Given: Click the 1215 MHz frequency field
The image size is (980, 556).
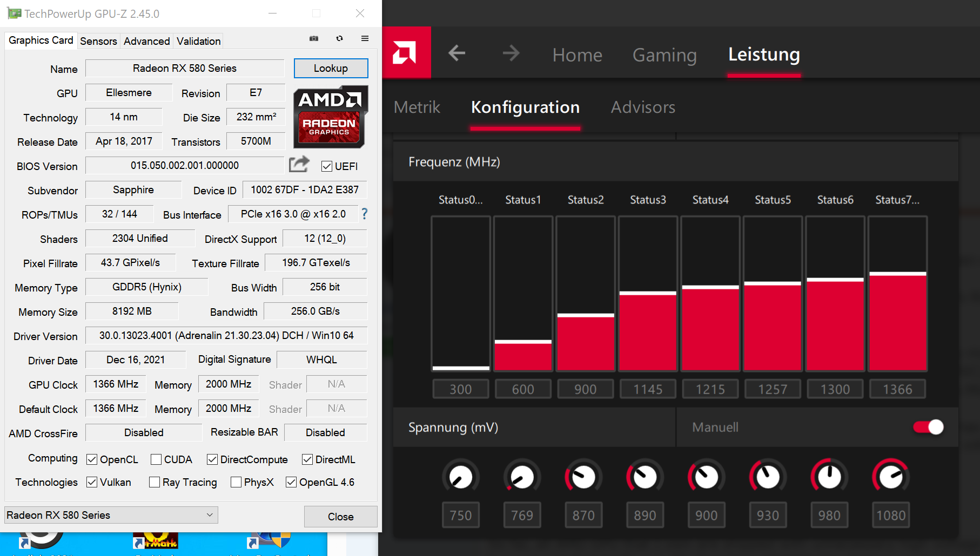Looking at the screenshot, I should 710,389.
